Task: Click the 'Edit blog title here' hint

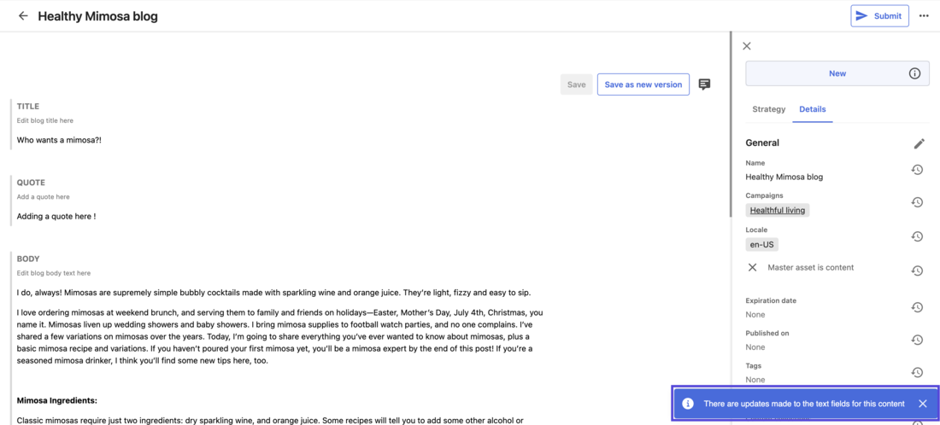Action: 45,120
